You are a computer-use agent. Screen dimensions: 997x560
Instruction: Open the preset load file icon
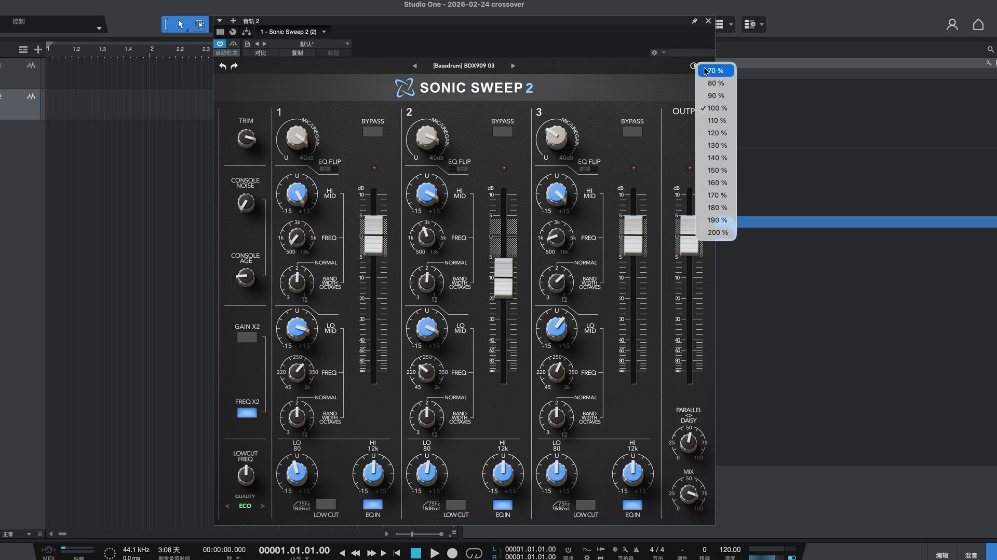click(247, 44)
